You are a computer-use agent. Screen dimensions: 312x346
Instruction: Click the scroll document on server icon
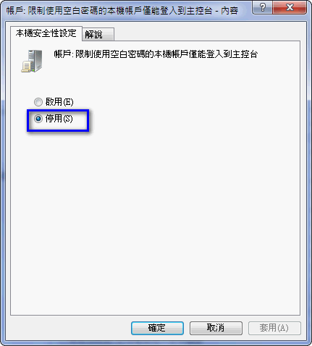pyautogui.click(x=25, y=67)
